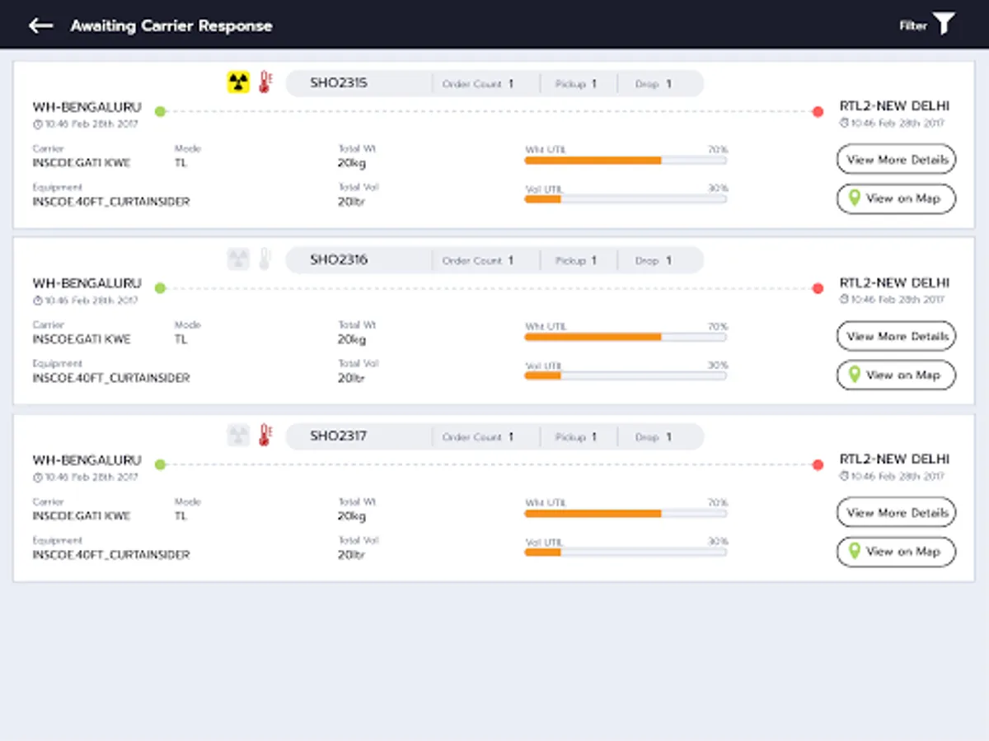This screenshot has height=741, width=989.
Task: Click equipment INSCOE.40FT_CURTAINSIDER on SHO2315 card
Action: tap(111, 202)
